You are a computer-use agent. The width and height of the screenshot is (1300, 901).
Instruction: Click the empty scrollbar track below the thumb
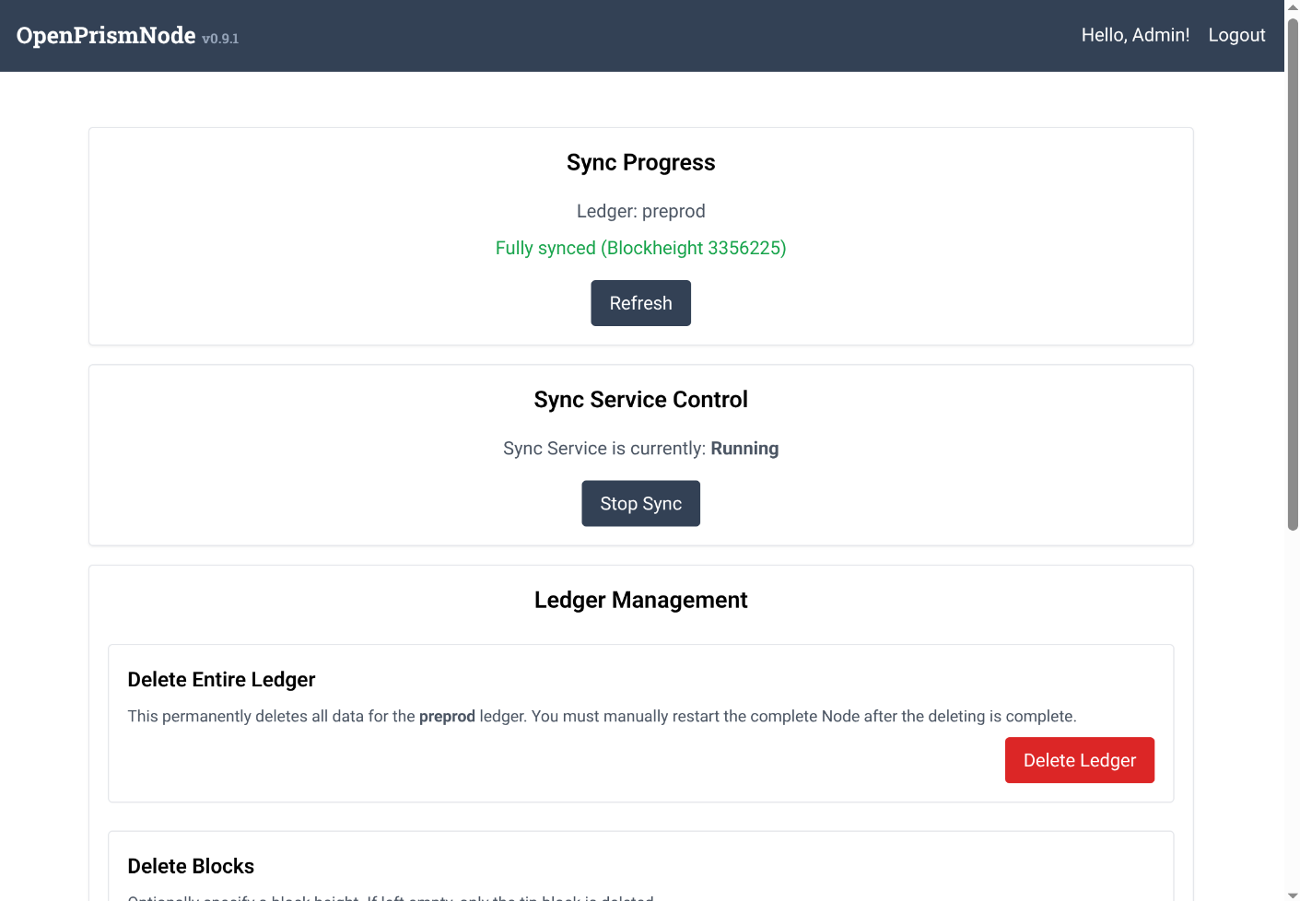1292,709
